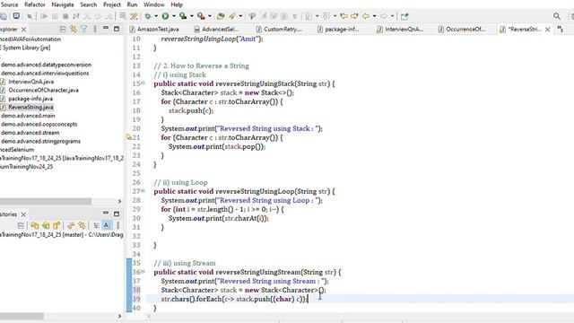This screenshot has height=323, width=574.
Task: Switch to the InterviewQnA... editor tab
Action: [x=400, y=30]
